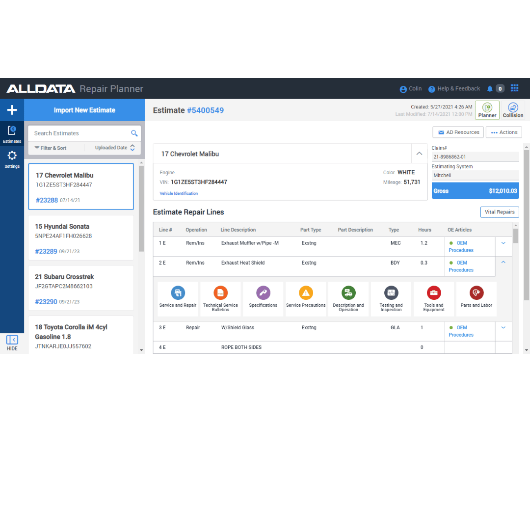530x530 pixels.
Task: Open estimate number #5400549 link
Action: point(205,110)
